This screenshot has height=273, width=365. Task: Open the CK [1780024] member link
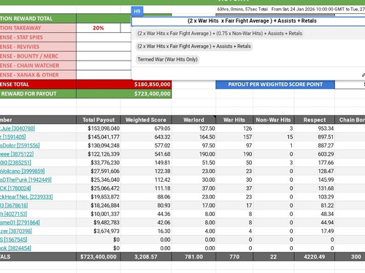click(15, 188)
